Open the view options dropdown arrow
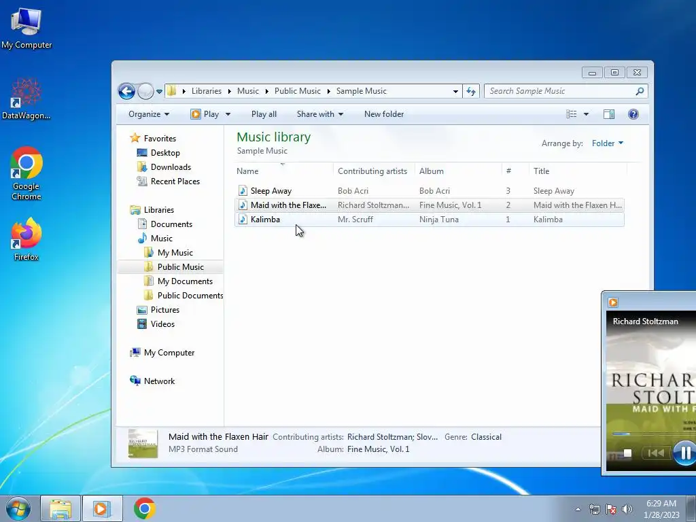Screen dimensions: 696x522 (586, 114)
